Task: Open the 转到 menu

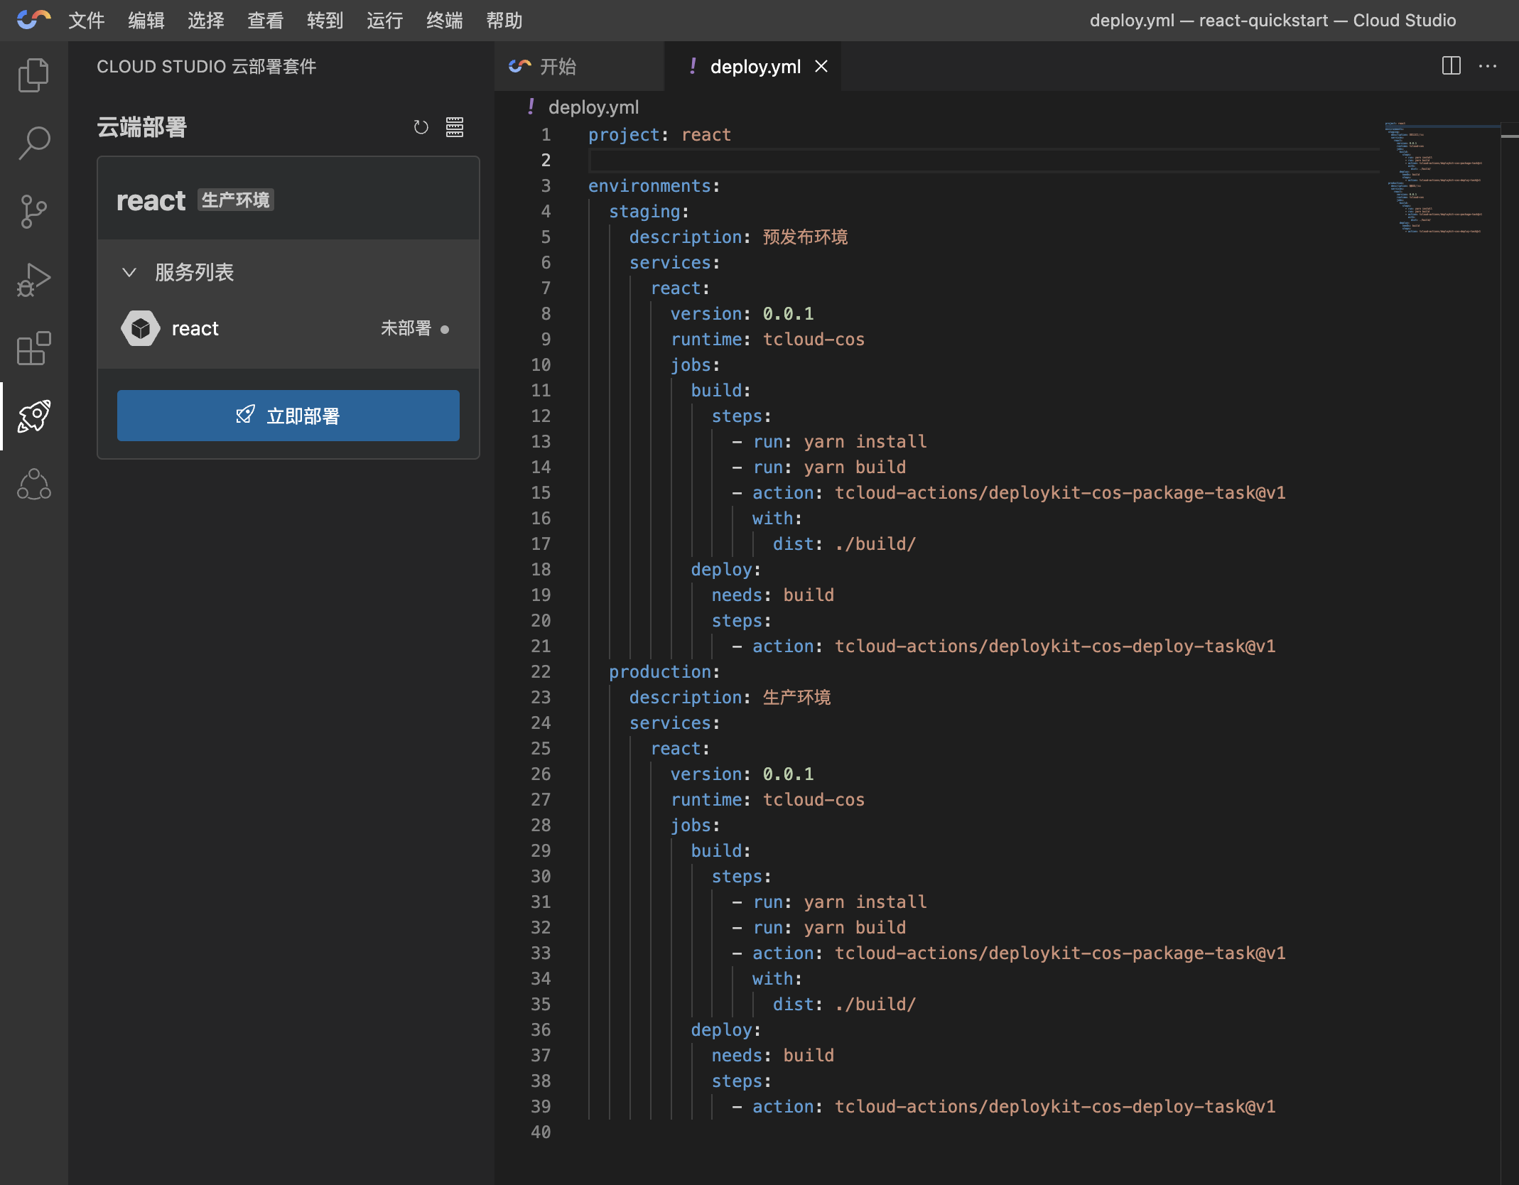Action: pos(325,21)
